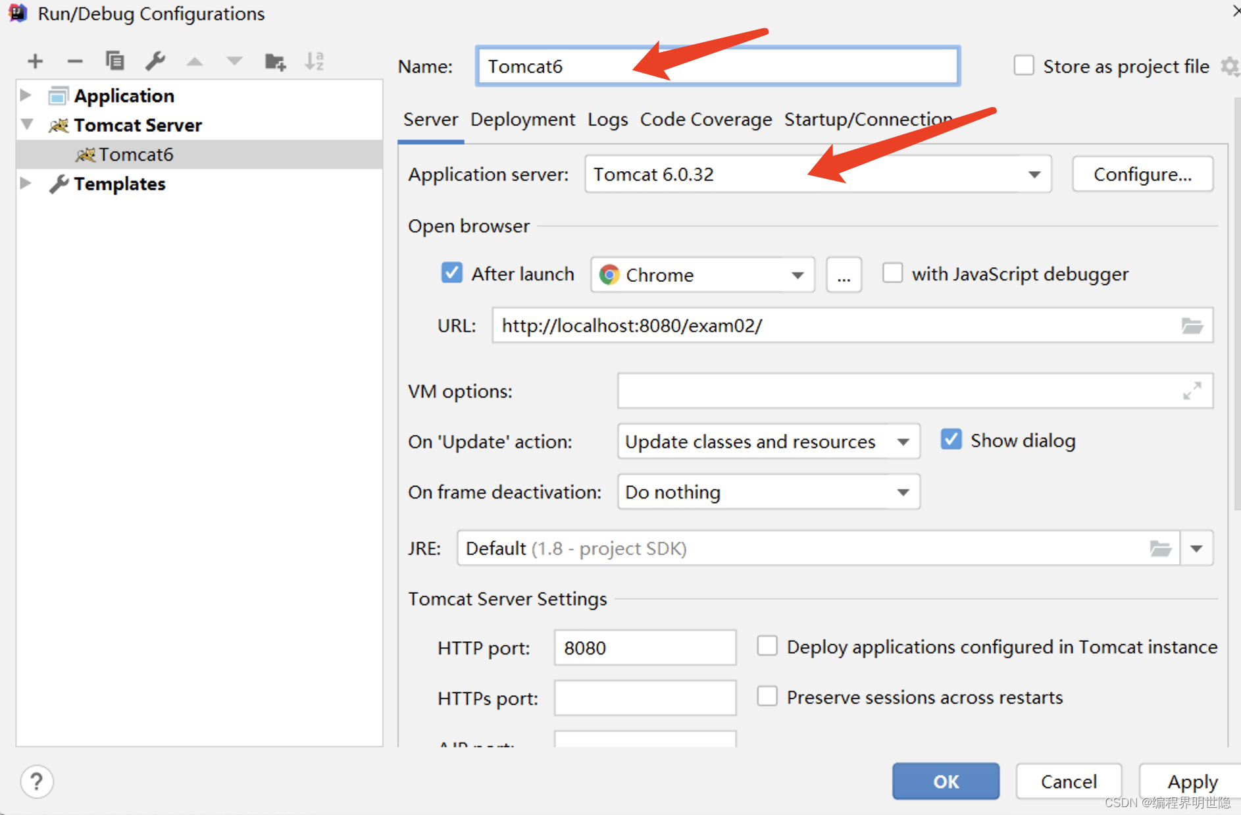Enable Deploy applications configured in Tomcat instance

[x=767, y=646]
